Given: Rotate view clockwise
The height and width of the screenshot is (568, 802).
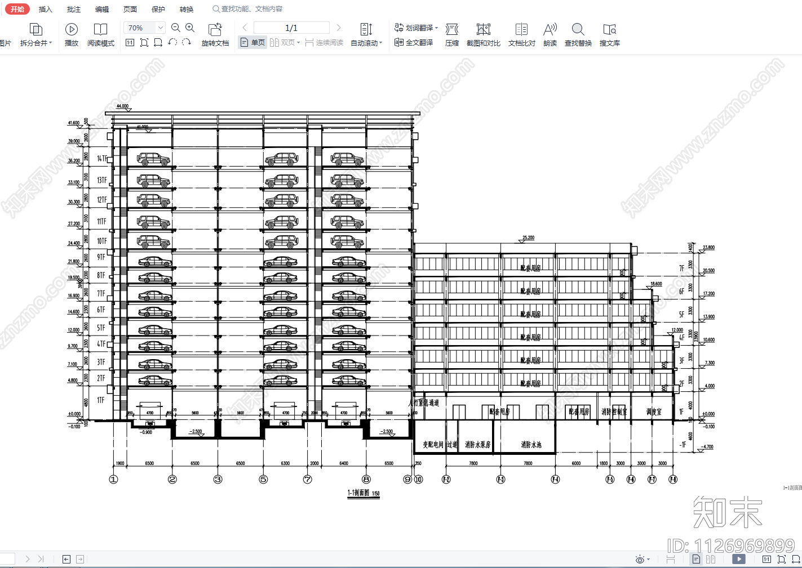Looking at the screenshot, I should pyautogui.click(x=187, y=42).
